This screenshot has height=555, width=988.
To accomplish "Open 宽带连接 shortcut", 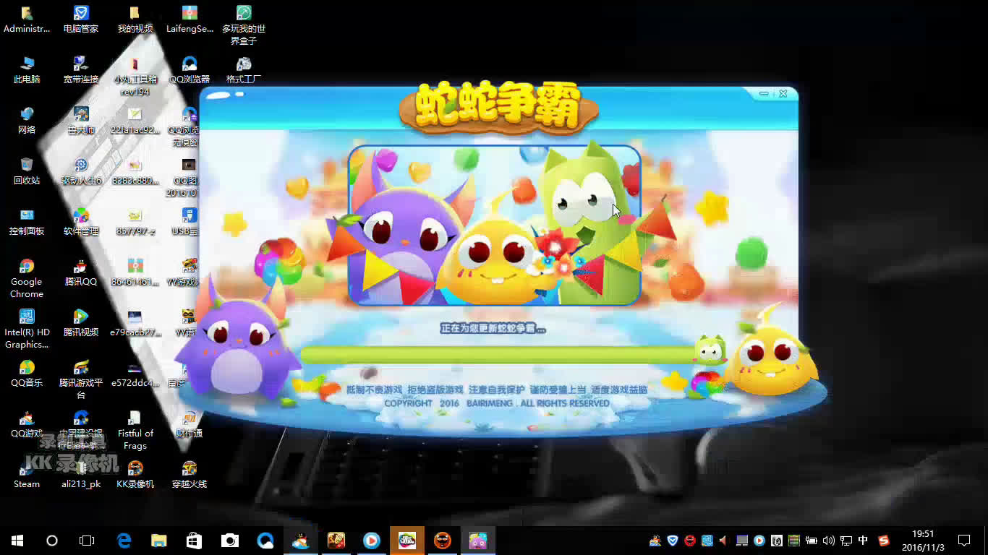I will point(81,71).
